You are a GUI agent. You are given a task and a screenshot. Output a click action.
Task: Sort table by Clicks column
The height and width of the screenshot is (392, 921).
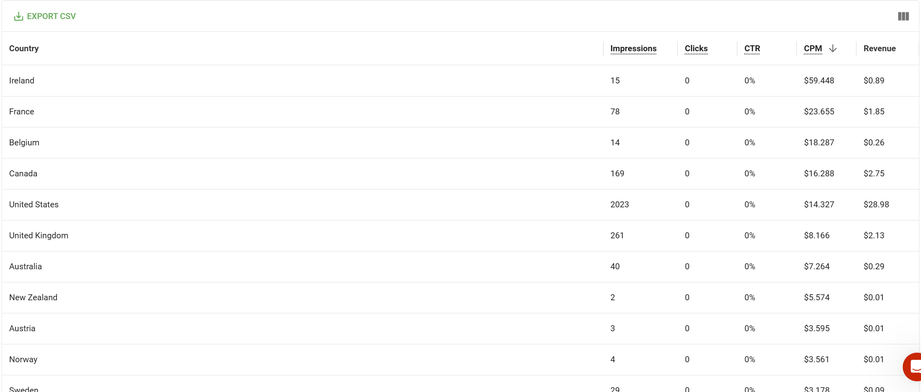[696, 48]
